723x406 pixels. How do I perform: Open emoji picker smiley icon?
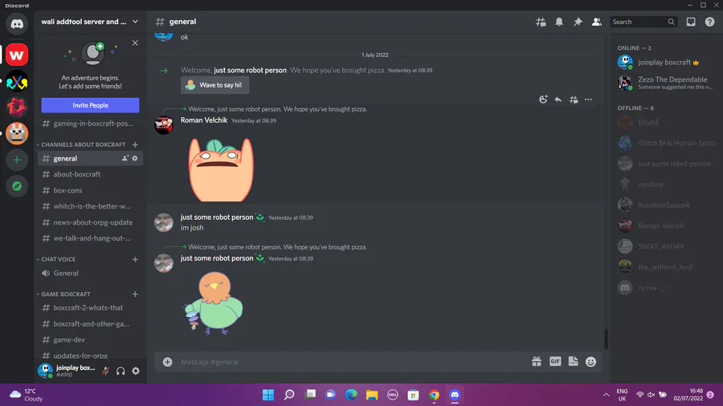pyautogui.click(x=590, y=362)
